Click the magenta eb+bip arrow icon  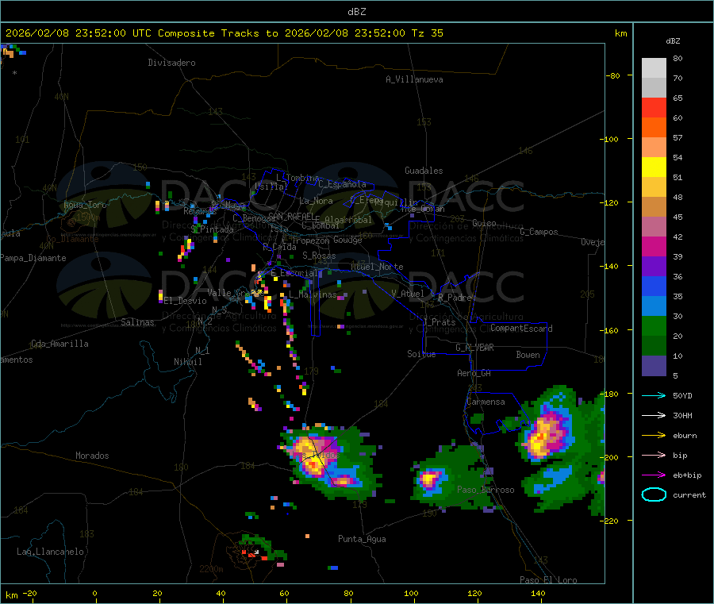(x=654, y=475)
